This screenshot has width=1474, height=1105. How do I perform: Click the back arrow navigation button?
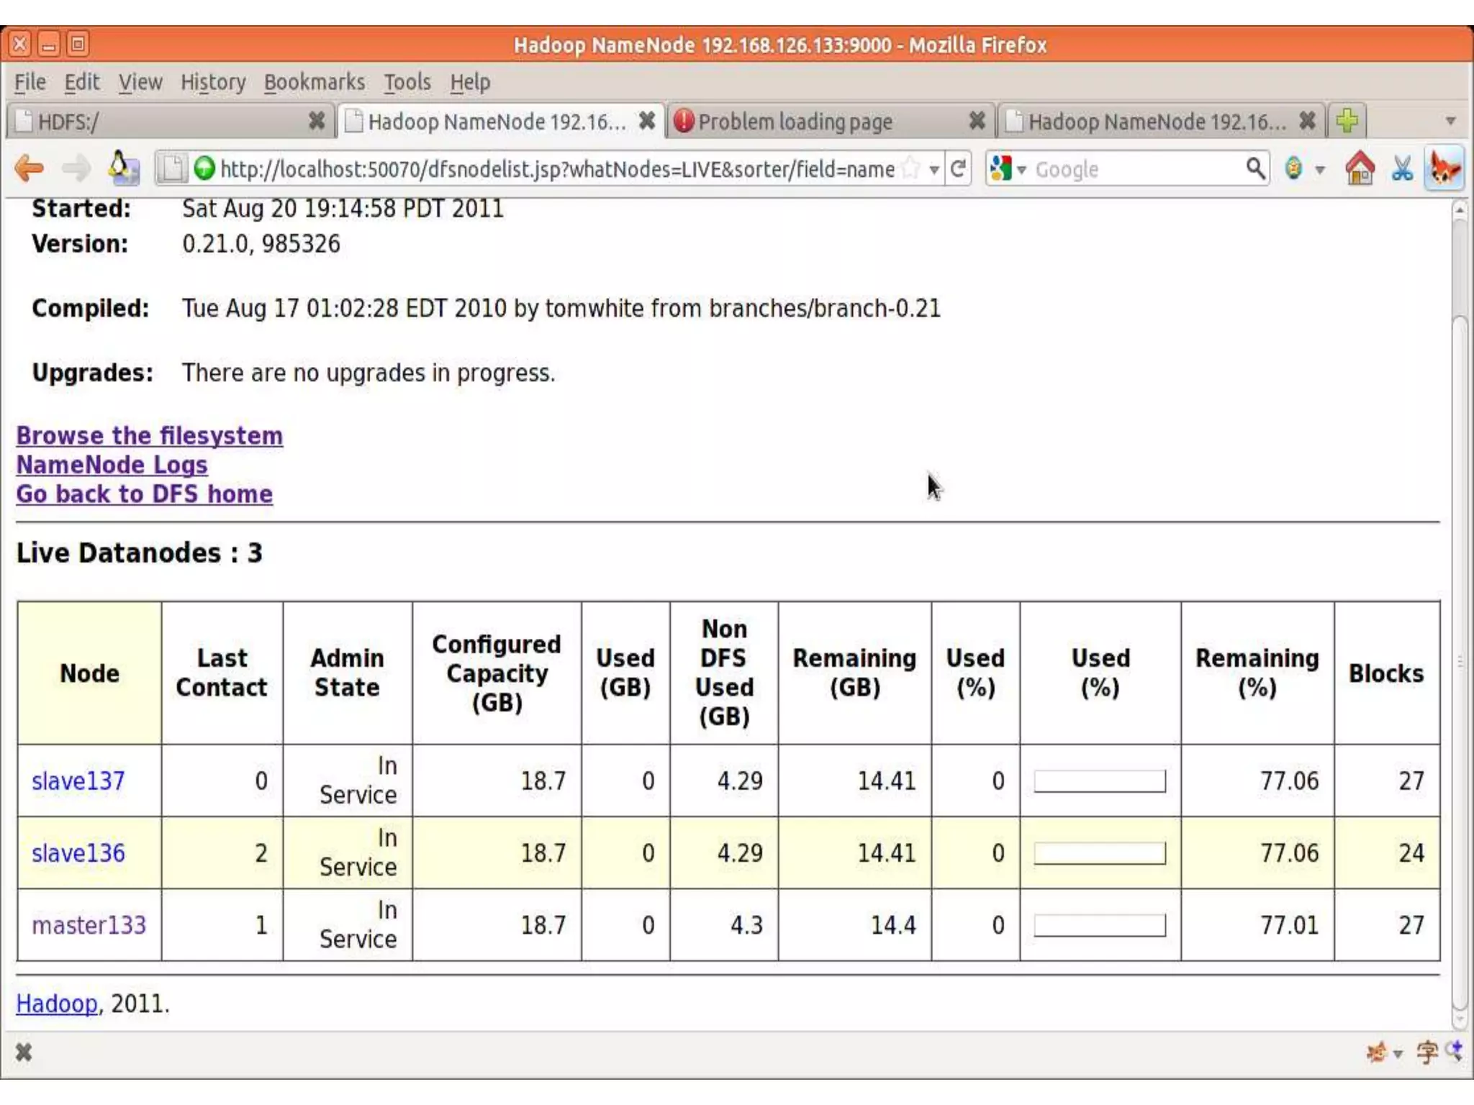pos(30,169)
